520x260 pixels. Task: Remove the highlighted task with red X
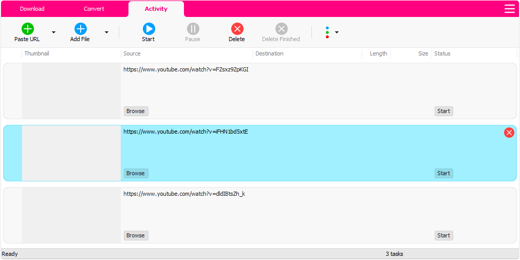coord(509,133)
